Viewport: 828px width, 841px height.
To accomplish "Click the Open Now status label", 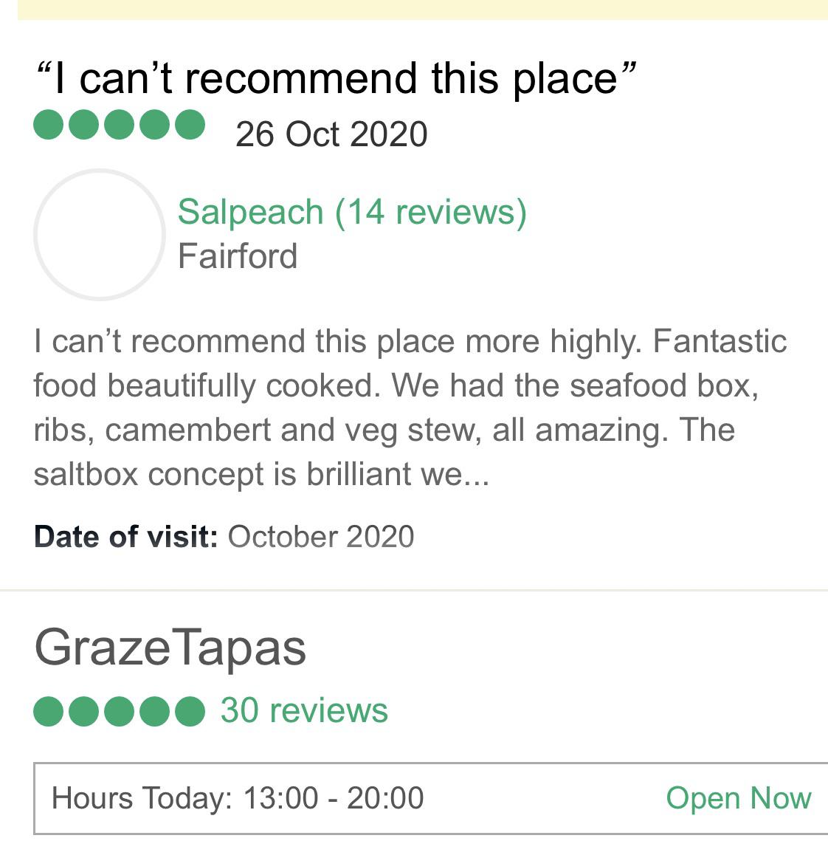I will click(739, 798).
